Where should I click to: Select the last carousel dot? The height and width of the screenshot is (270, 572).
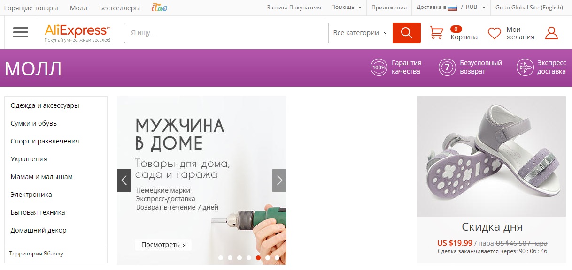pyautogui.click(x=277, y=257)
